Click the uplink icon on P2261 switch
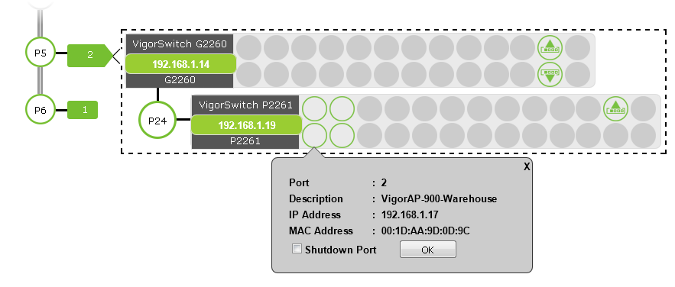675x287 pixels. tap(615, 108)
